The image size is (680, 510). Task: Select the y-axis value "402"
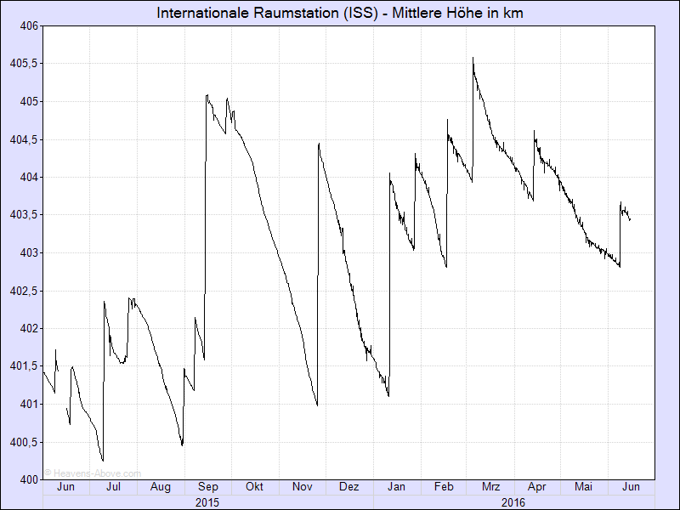tap(29, 329)
